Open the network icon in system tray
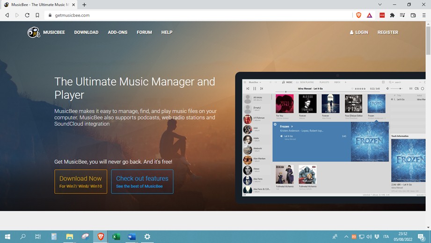431x243 pixels. (362, 236)
